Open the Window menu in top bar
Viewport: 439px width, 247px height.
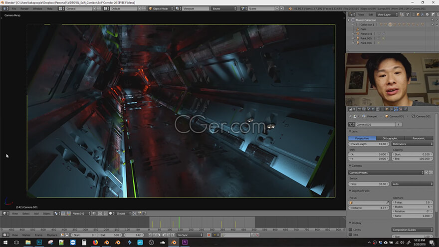pos(37,8)
